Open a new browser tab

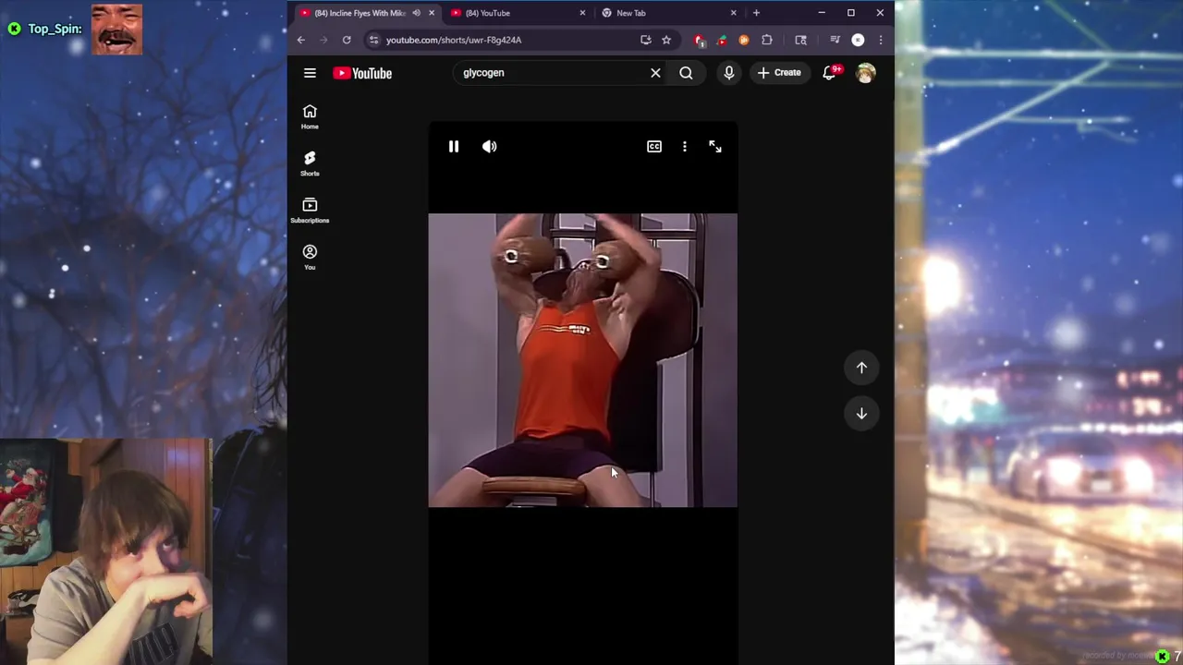pyautogui.click(x=756, y=13)
